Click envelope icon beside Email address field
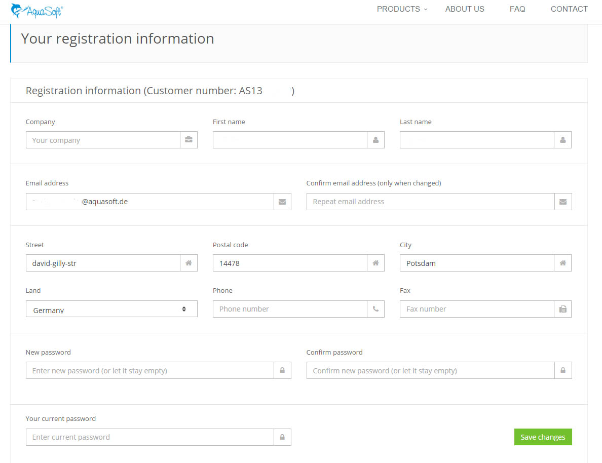 pyautogui.click(x=282, y=202)
